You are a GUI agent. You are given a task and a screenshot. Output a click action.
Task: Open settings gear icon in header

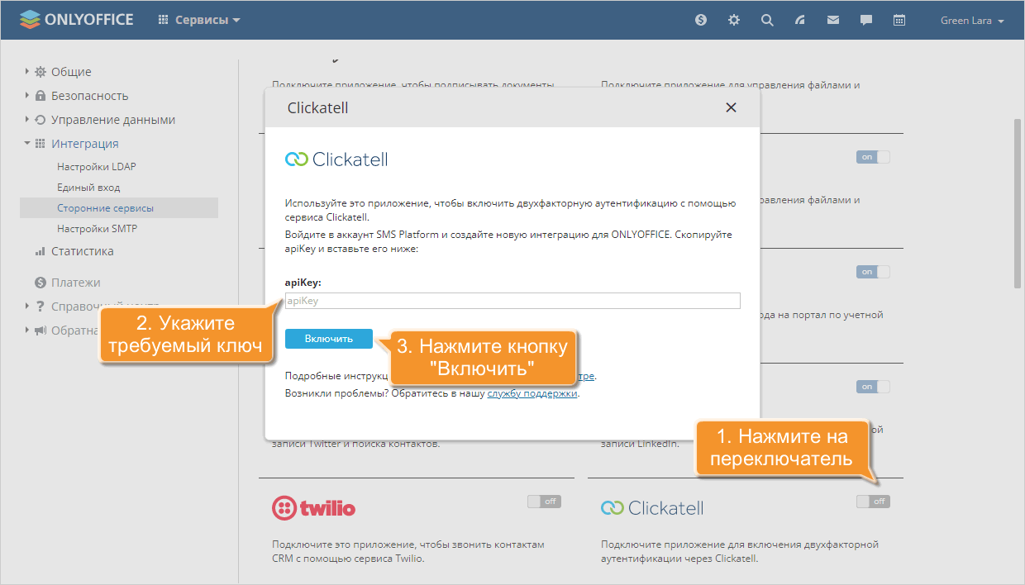coord(734,20)
